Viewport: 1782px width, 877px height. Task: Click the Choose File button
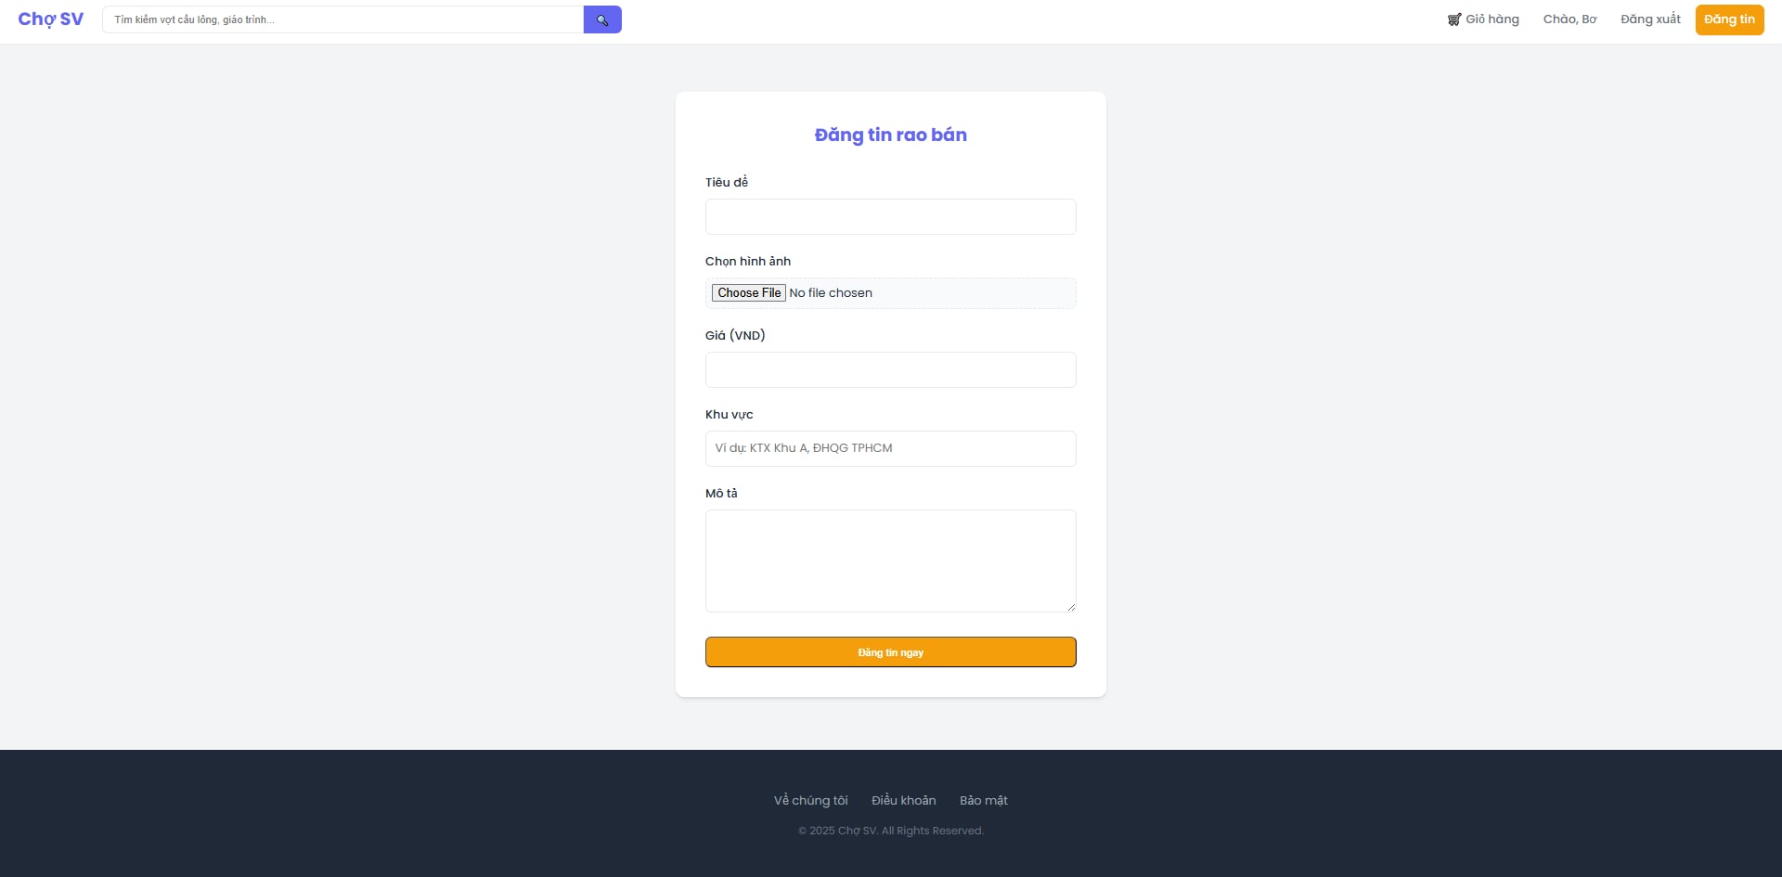[x=749, y=293]
